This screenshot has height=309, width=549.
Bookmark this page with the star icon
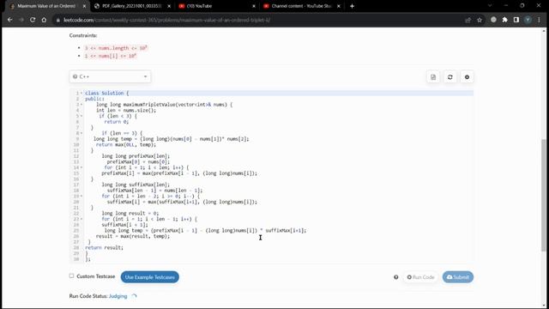[480, 20]
